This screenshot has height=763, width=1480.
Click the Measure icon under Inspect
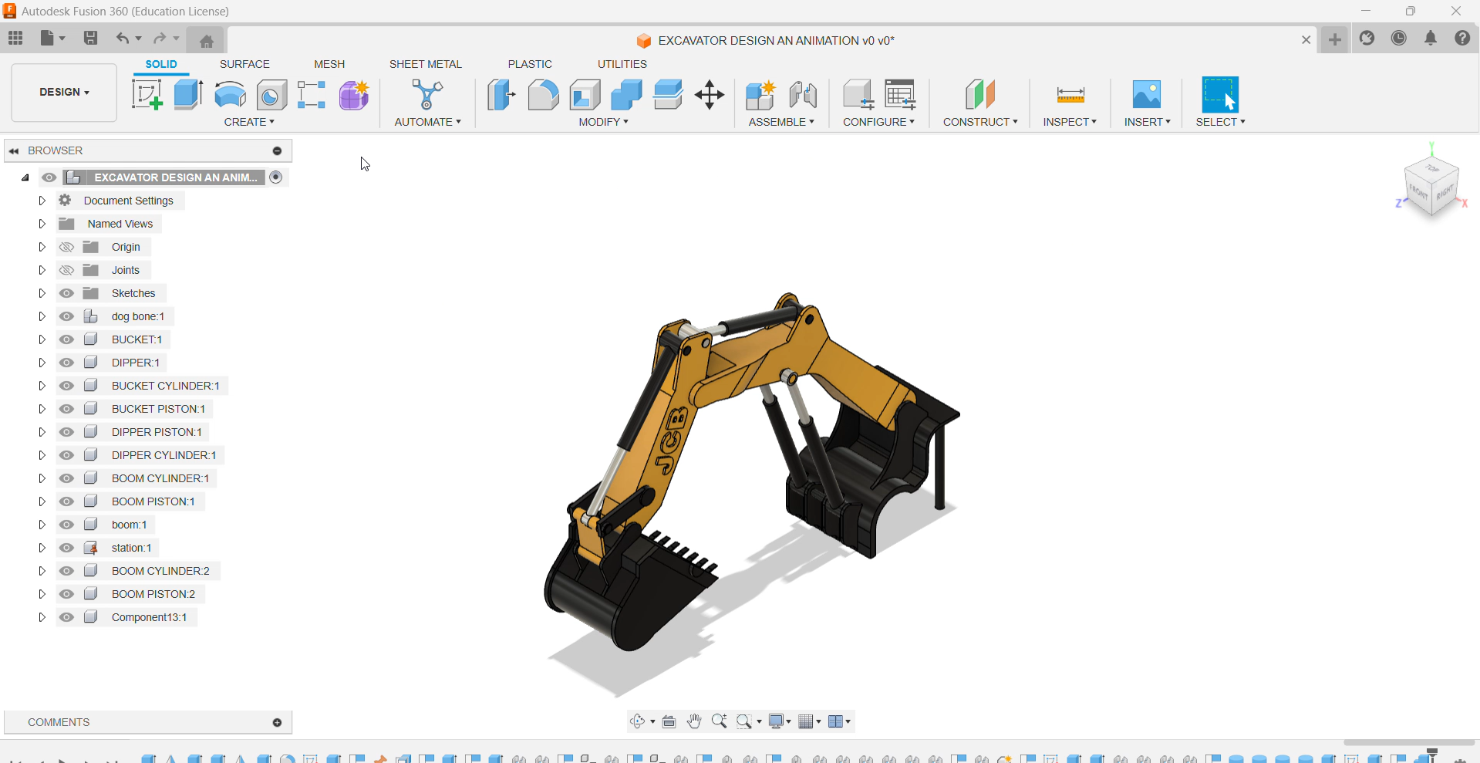[1070, 95]
